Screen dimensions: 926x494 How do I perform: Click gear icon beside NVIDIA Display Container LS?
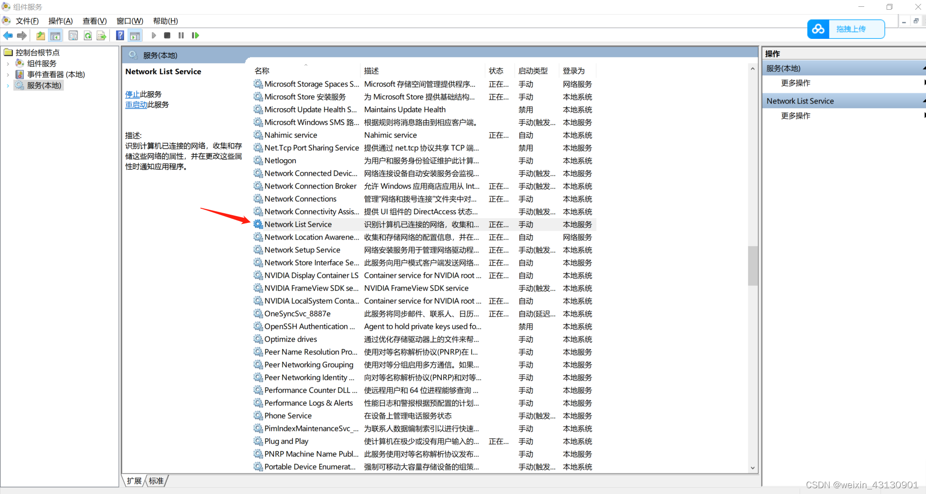[258, 275]
